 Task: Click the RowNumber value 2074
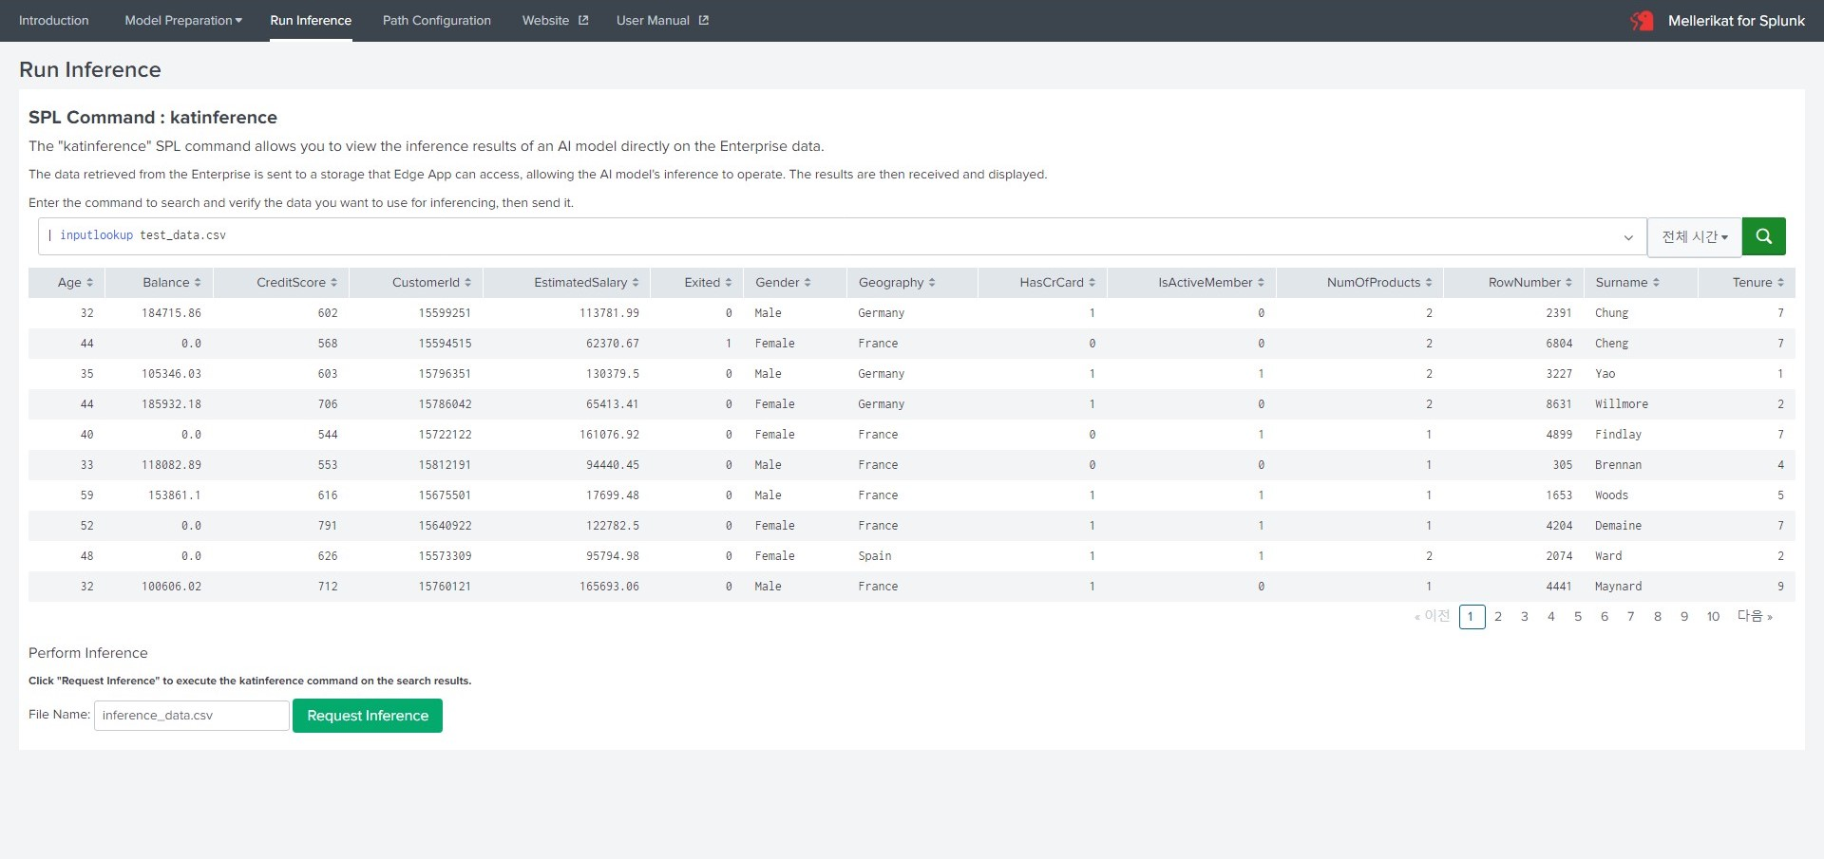[1559, 556]
